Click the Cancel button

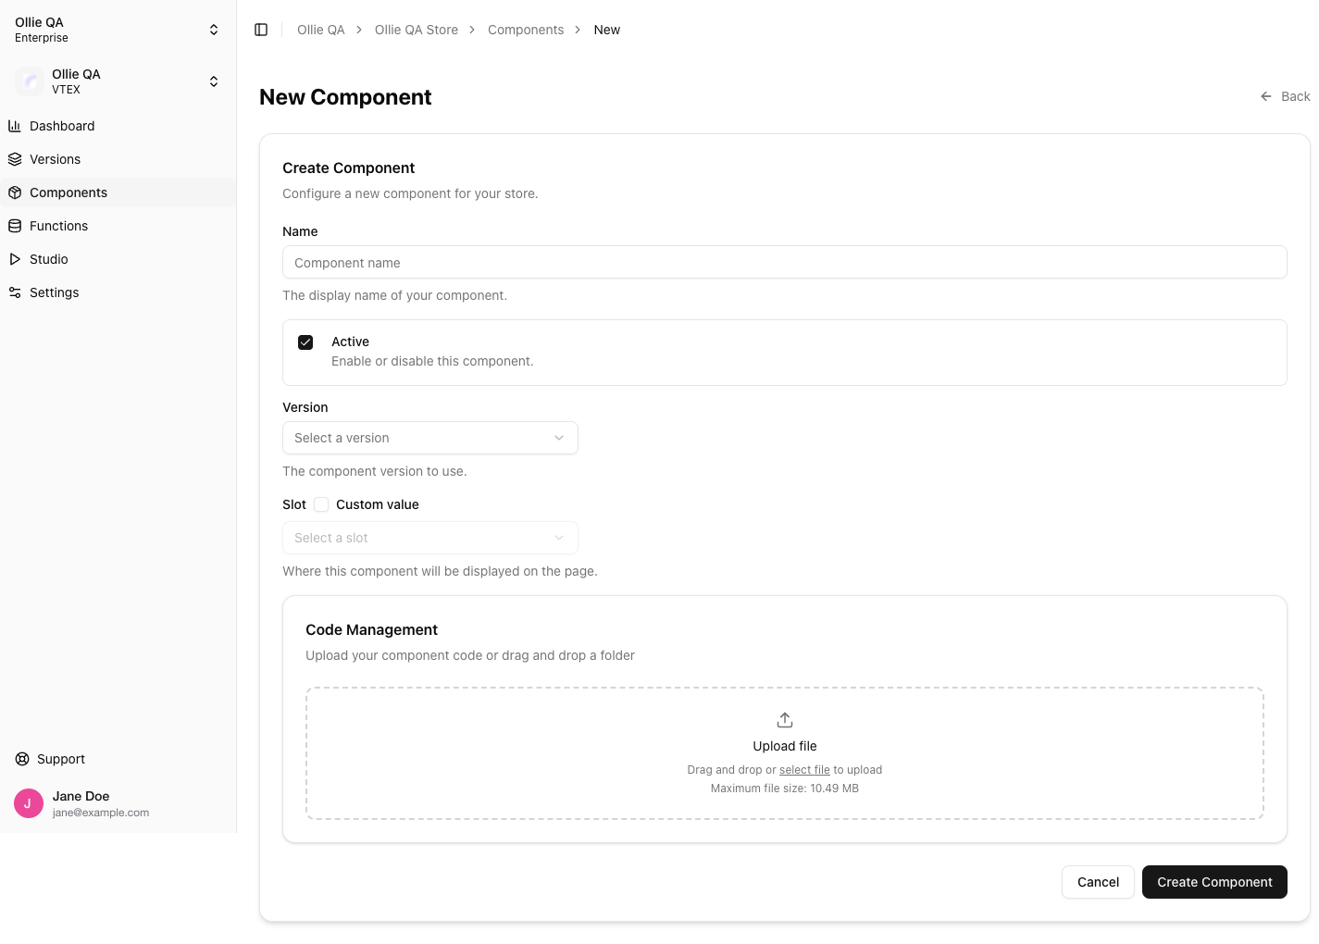click(x=1098, y=882)
